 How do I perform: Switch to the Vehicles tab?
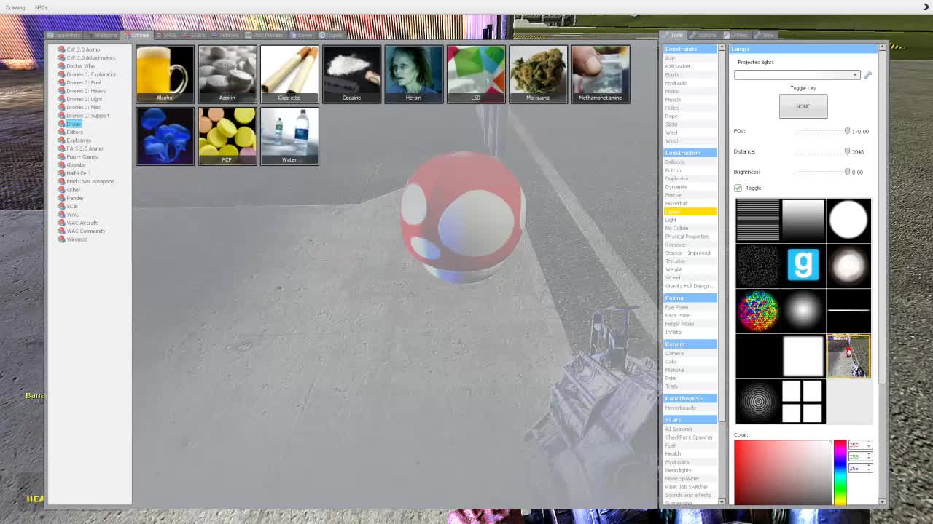225,35
